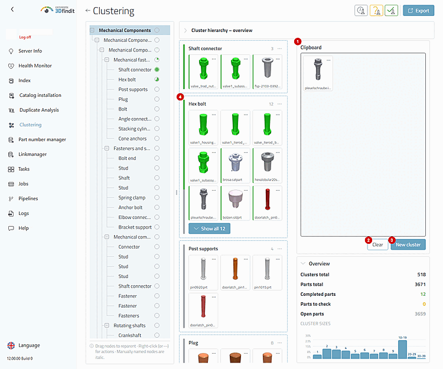Viewport: 443px width, 369px height.
Task: Open more options for Hex bolt cluster
Action: (280, 104)
